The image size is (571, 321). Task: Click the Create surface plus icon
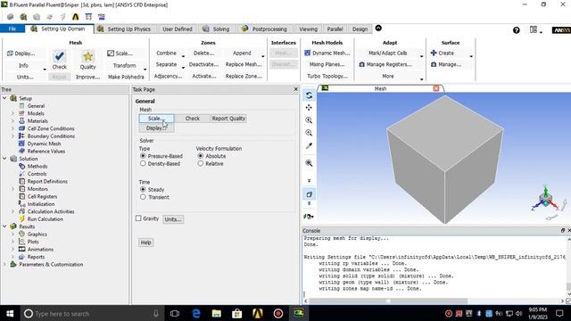tap(434, 53)
